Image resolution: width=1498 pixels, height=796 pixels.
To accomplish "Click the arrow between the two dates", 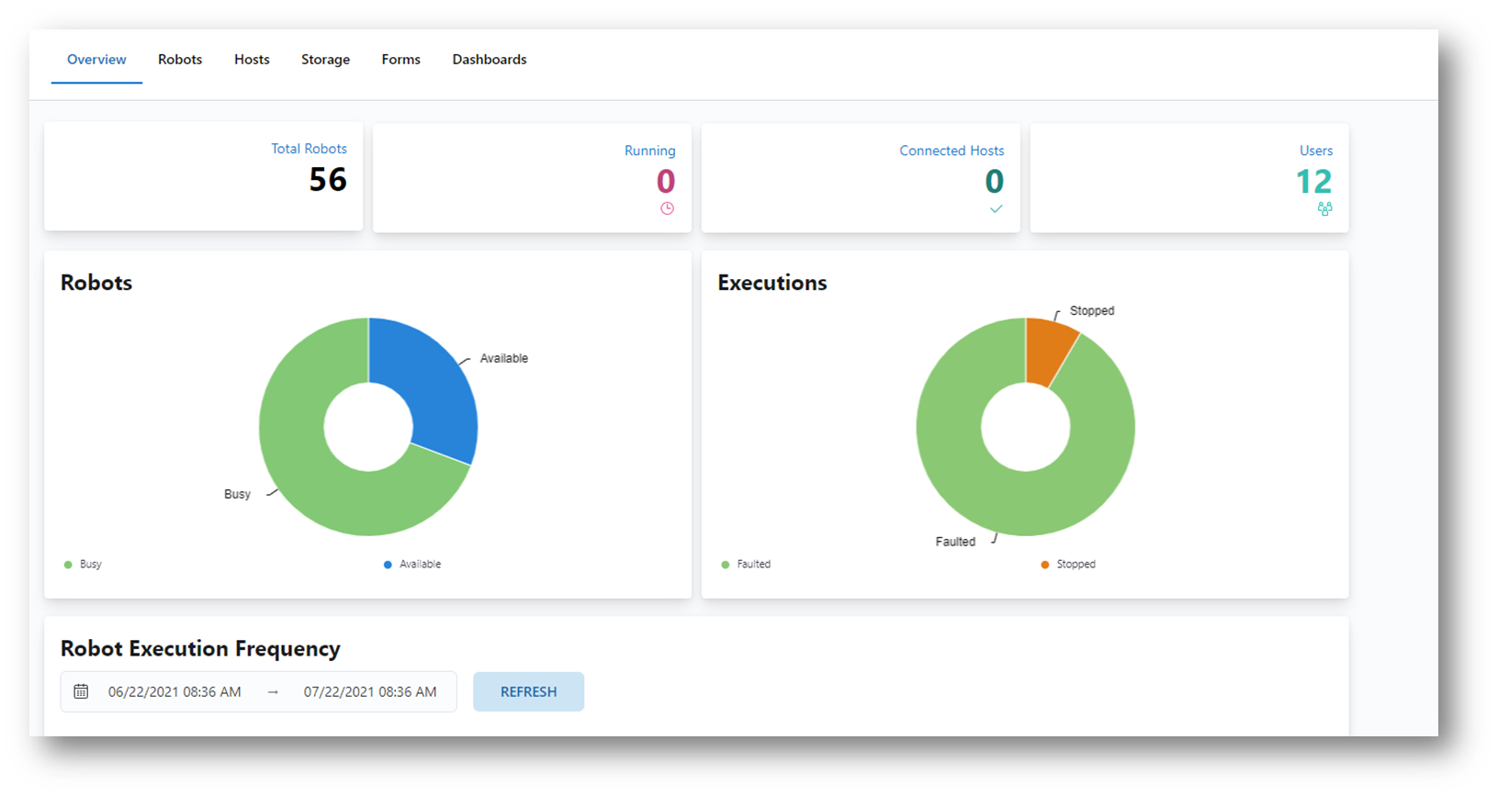I will click(273, 692).
